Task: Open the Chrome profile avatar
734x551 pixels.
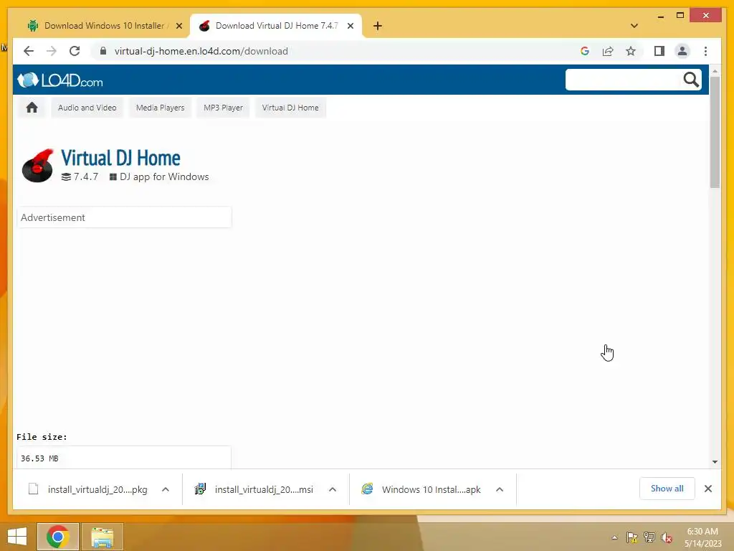Action: tap(682, 51)
